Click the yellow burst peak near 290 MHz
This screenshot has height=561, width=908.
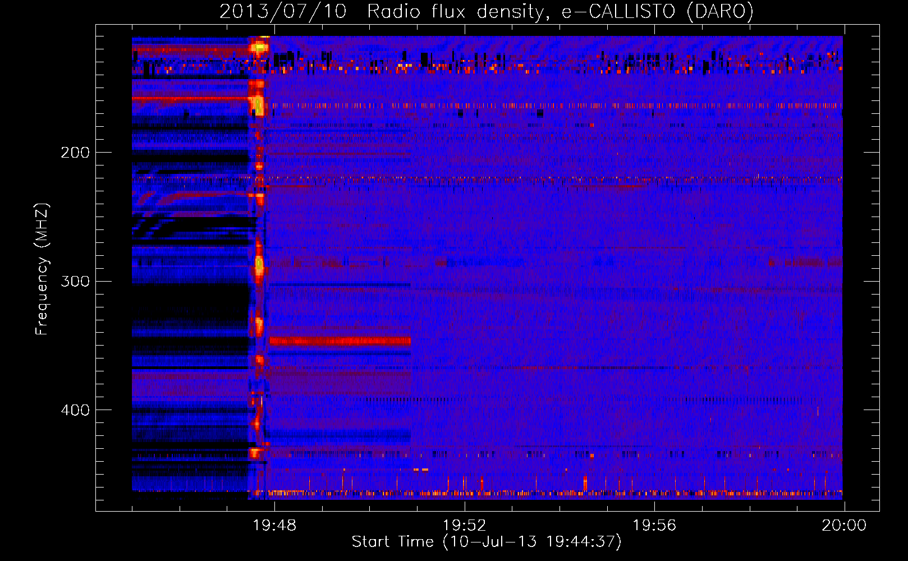tap(259, 264)
